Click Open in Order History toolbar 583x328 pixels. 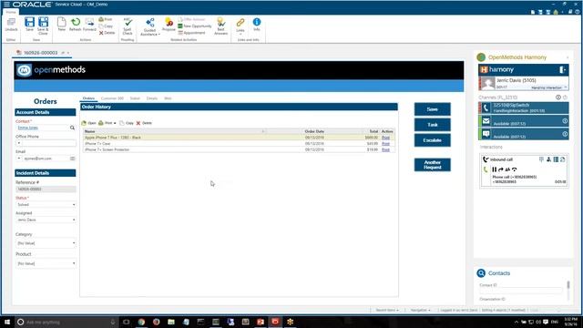(x=89, y=123)
